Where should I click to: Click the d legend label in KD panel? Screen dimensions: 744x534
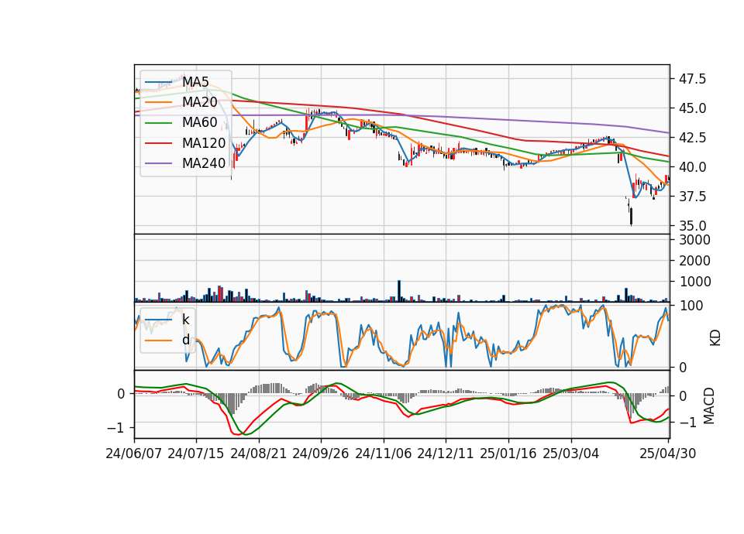185,340
